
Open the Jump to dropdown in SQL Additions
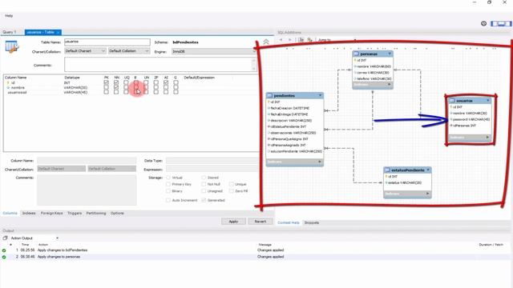(338, 40)
